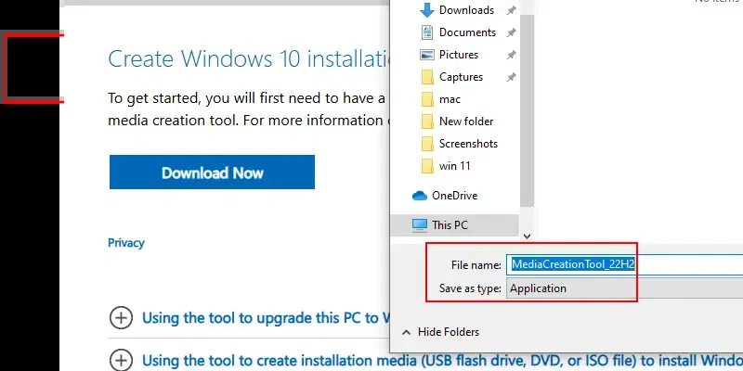
Task: Click the folder tree scrollbar down arrow
Action: tap(528, 237)
